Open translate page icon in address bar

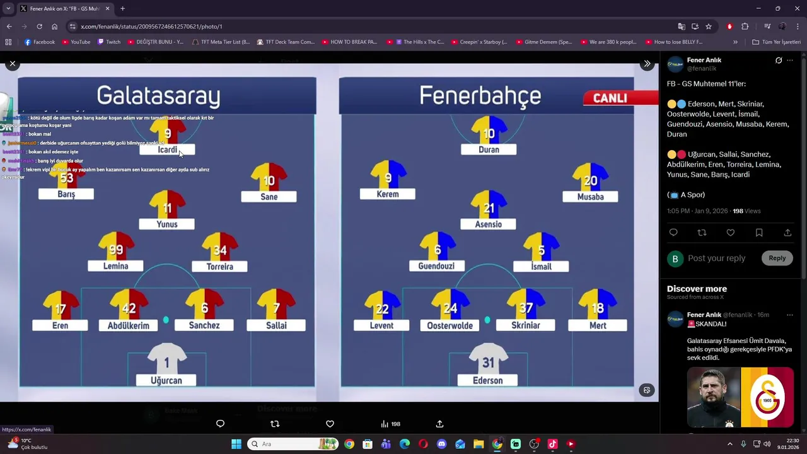682,26
